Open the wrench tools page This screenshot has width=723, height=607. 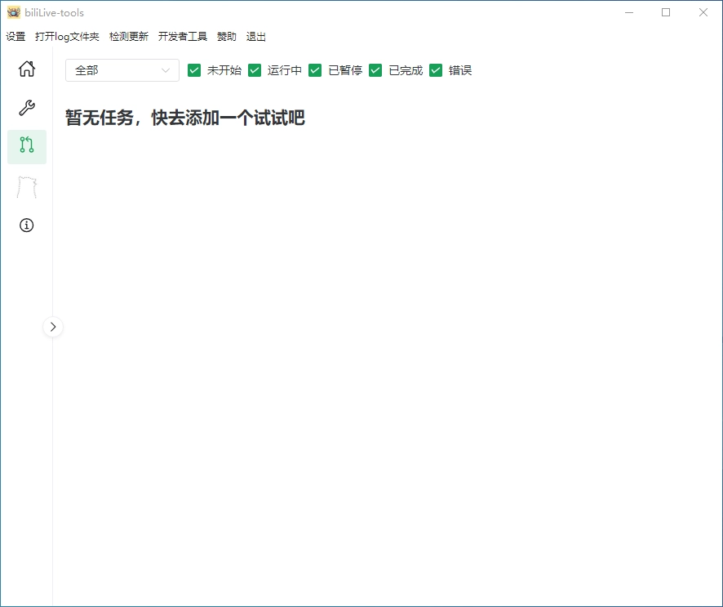27,108
